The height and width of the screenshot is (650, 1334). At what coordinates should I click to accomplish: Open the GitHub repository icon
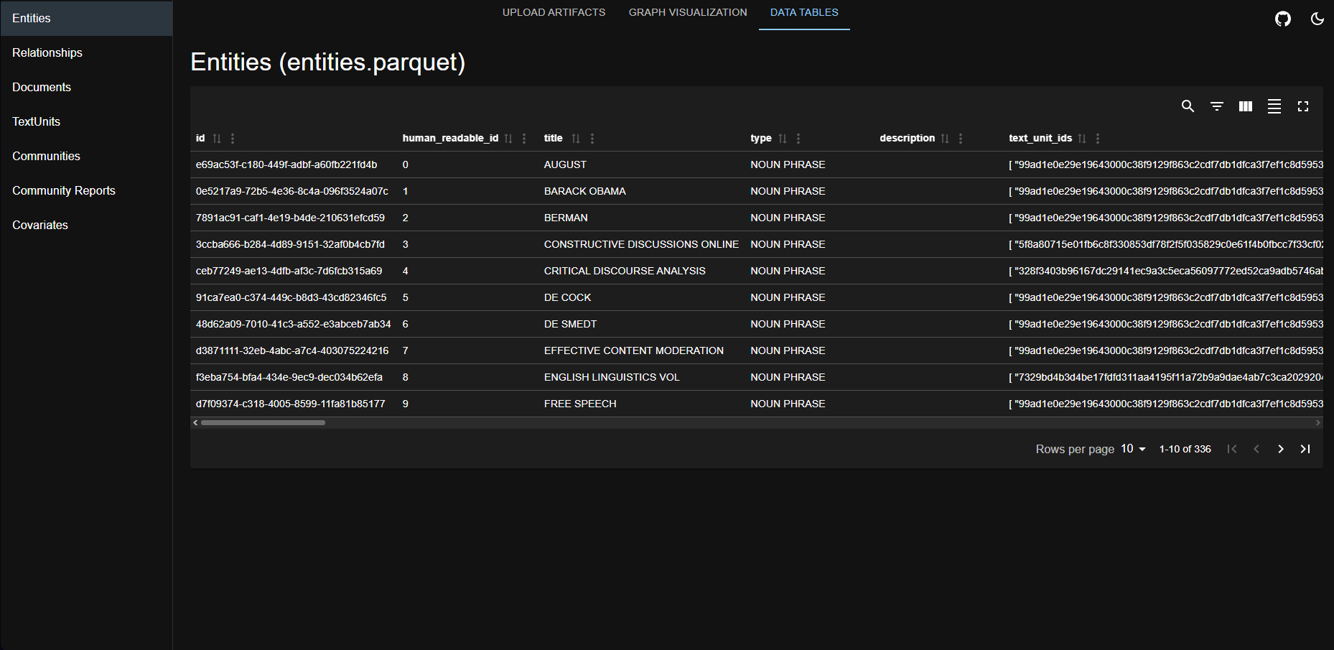tap(1282, 19)
